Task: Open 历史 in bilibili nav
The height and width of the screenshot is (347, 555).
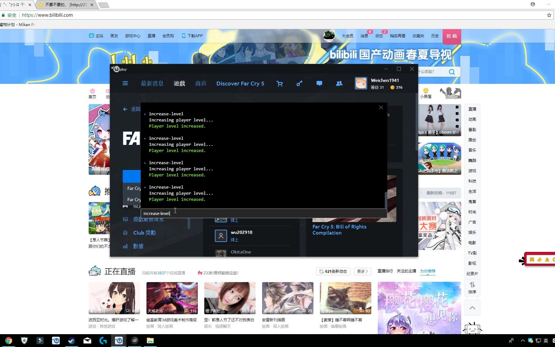Action: point(435,36)
